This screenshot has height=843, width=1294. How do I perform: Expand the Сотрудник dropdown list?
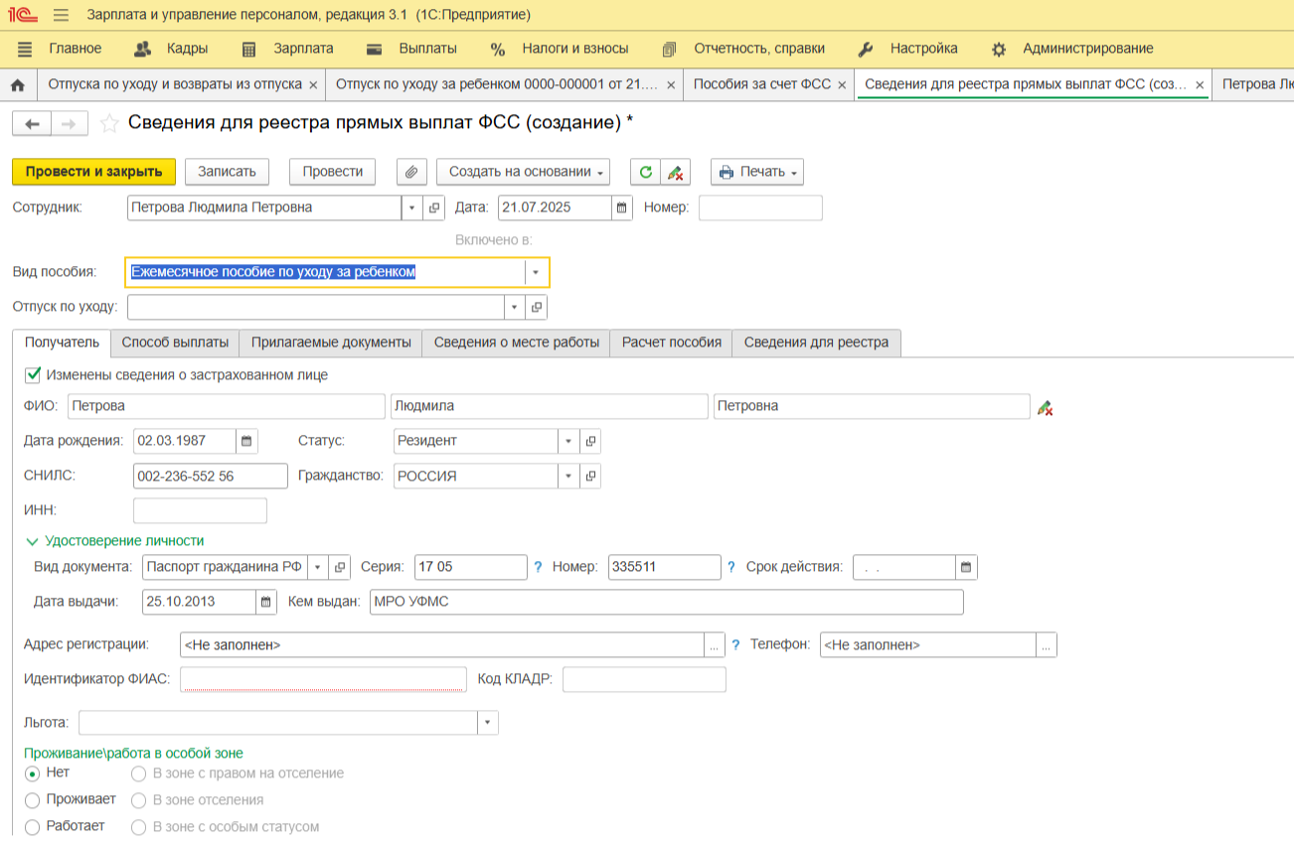pyautogui.click(x=412, y=208)
